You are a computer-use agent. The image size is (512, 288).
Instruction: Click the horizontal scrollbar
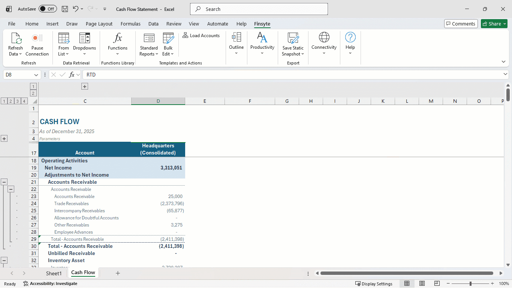point(407,273)
